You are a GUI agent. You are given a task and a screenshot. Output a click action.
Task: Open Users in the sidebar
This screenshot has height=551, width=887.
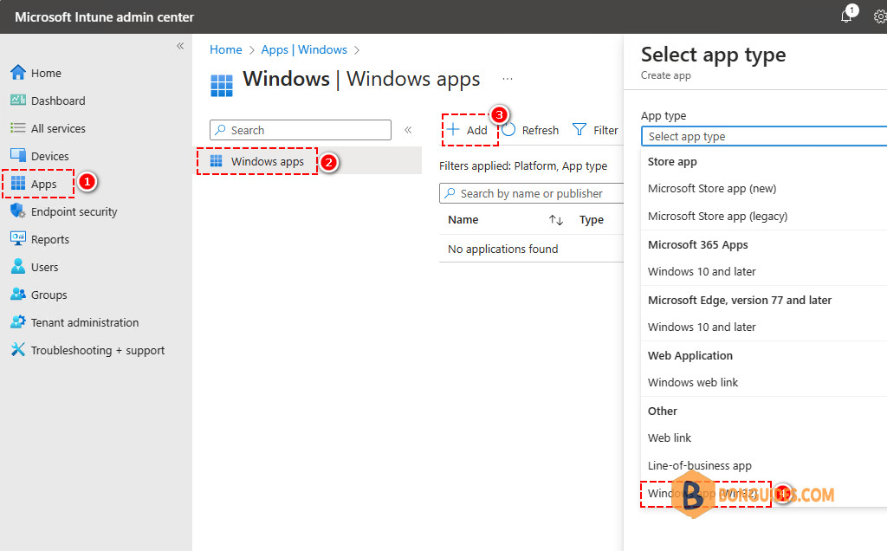[x=45, y=267]
